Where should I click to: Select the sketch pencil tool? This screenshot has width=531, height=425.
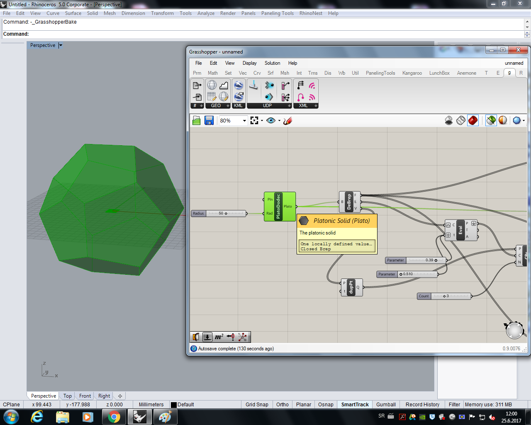[288, 120]
